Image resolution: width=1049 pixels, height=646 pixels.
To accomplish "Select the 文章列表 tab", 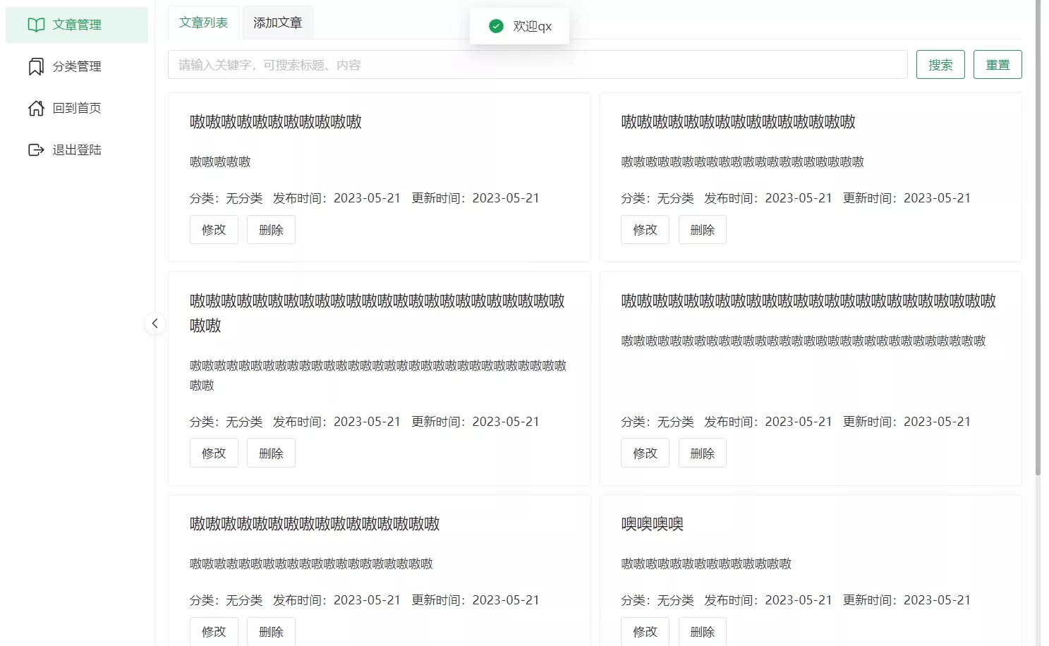I will [x=203, y=23].
